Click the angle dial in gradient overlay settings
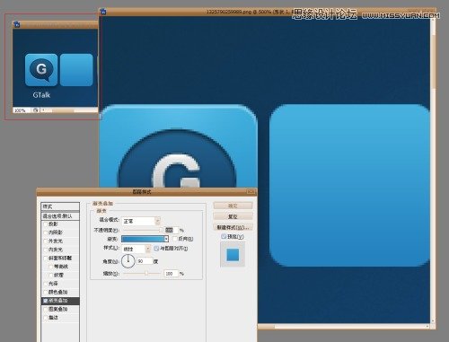Image resolution: width=449 pixels, height=342 pixels. coord(128,261)
